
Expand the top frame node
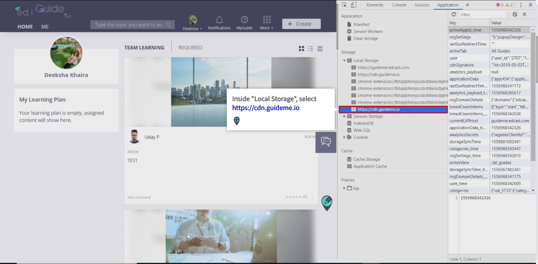click(x=344, y=188)
